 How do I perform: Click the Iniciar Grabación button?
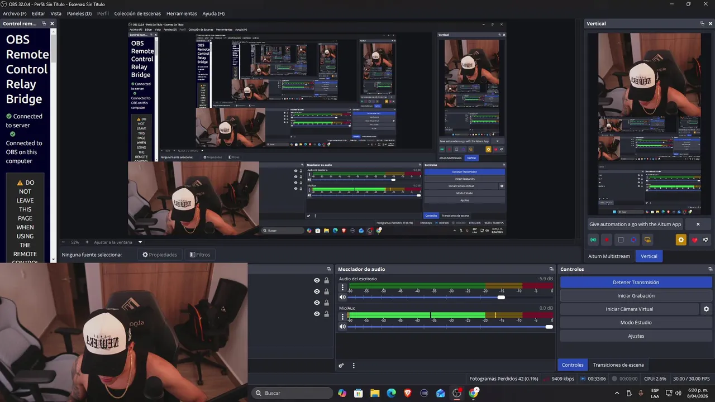[x=636, y=296]
